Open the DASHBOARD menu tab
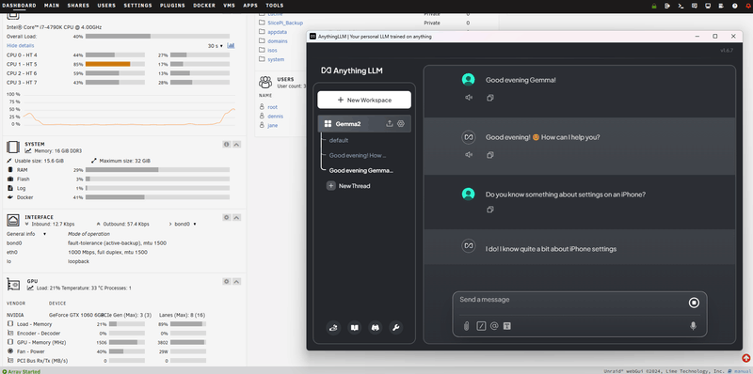Viewport: 753px width, 374px height. click(x=18, y=6)
